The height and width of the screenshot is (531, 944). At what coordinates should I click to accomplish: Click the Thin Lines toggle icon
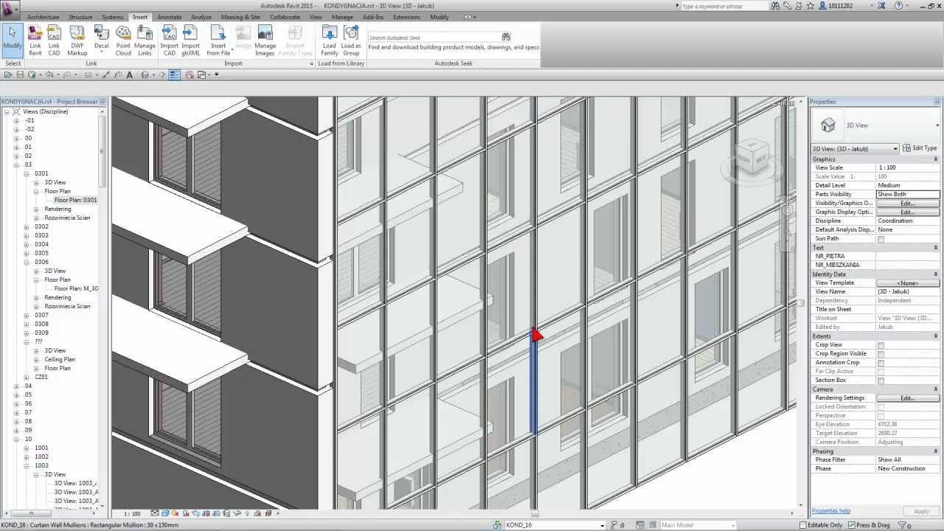[x=174, y=74]
